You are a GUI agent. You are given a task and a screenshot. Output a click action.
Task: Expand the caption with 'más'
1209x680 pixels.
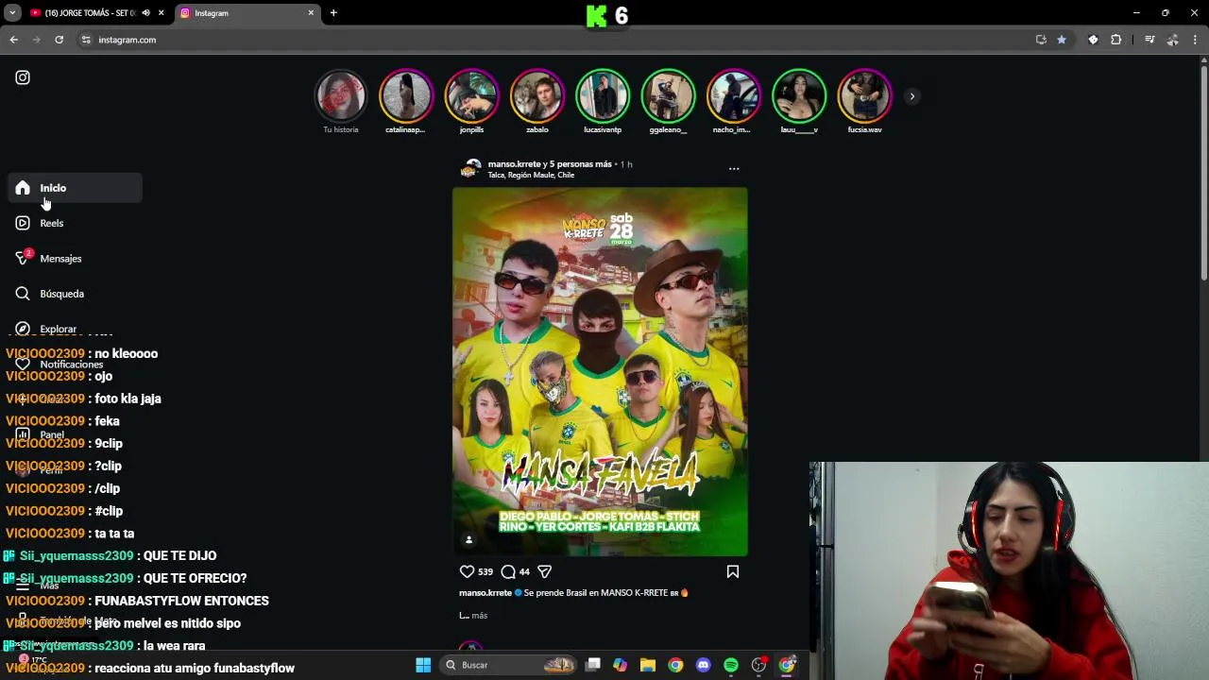tap(479, 616)
